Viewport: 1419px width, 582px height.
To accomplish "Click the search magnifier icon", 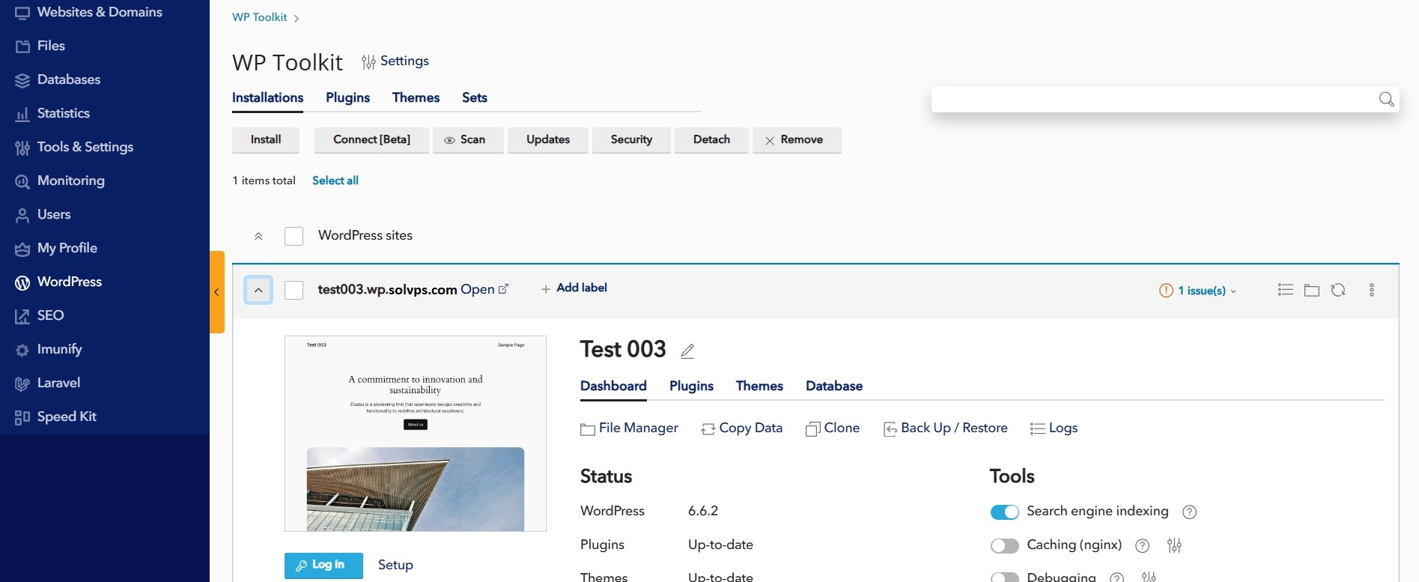I will pos(1387,99).
